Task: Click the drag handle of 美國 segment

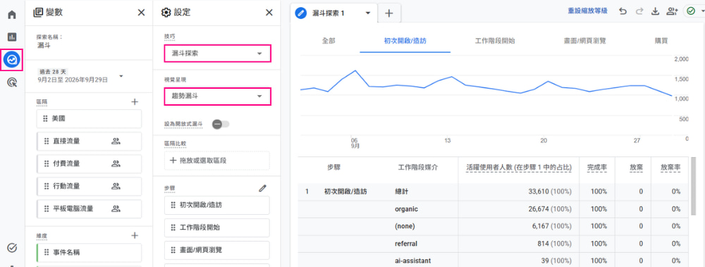Action: (x=45, y=118)
